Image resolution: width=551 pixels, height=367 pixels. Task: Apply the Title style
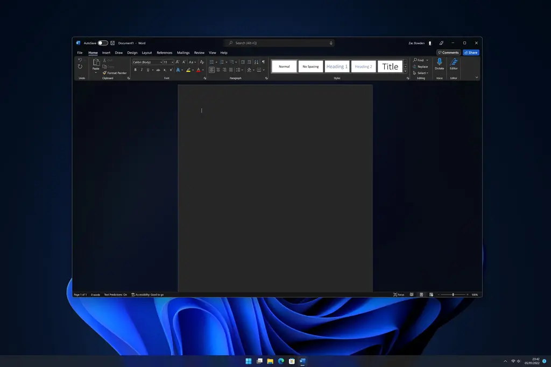tap(390, 66)
